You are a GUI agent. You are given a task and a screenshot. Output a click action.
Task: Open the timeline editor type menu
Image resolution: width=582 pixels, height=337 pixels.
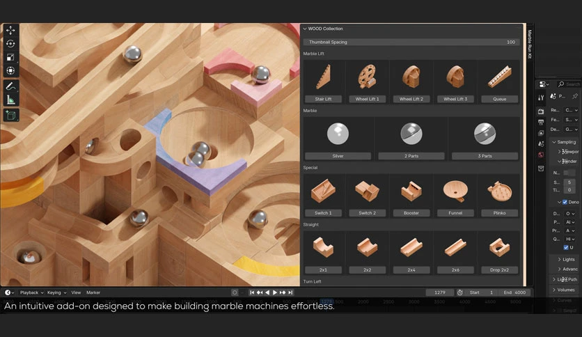point(9,292)
